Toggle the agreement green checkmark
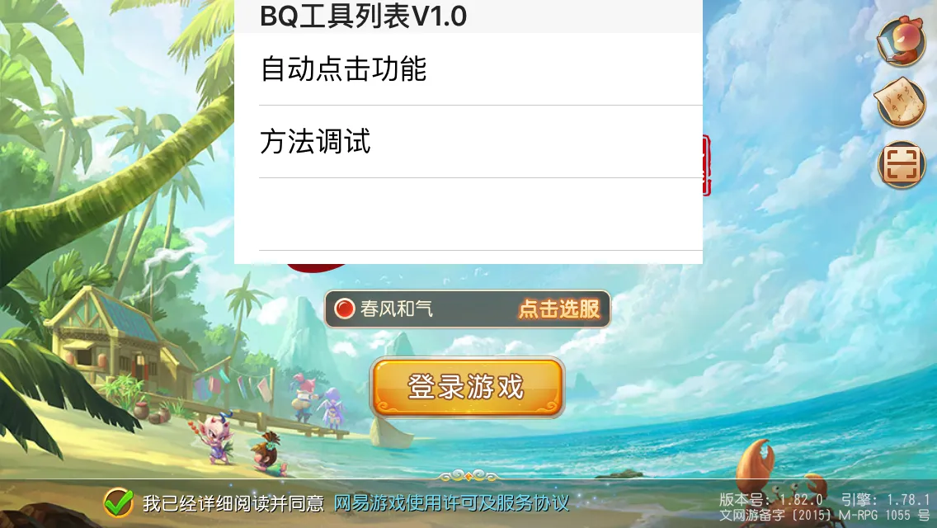 click(x=118, y=502)
